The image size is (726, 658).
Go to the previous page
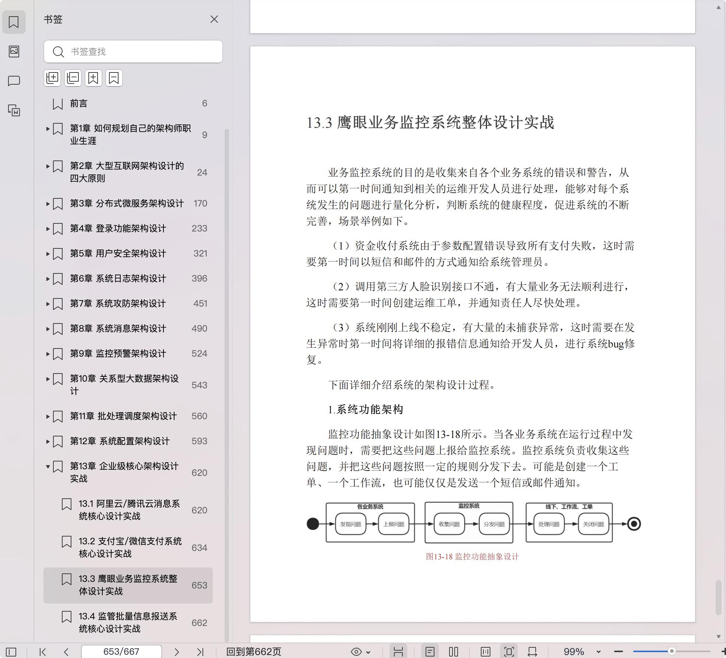66,652
